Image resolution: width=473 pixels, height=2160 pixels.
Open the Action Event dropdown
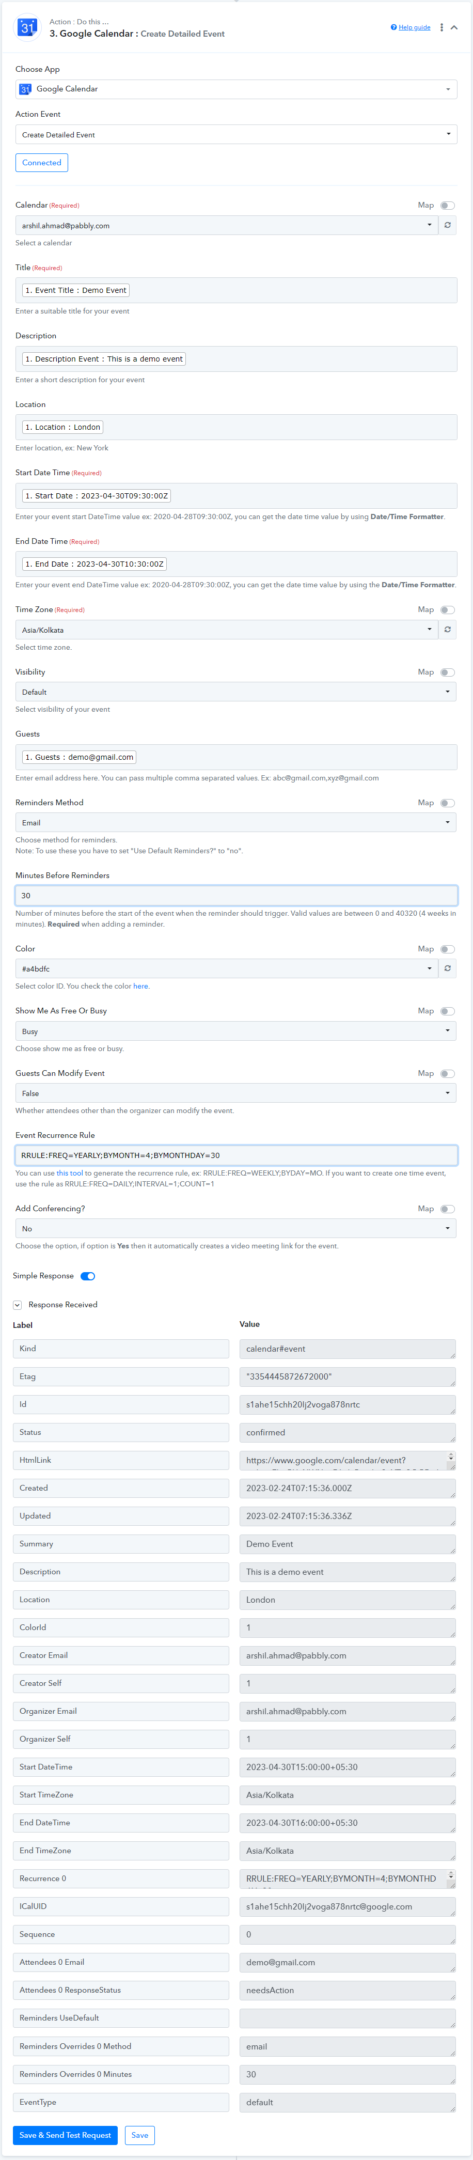pyautogui.click(x=236, y=134)
